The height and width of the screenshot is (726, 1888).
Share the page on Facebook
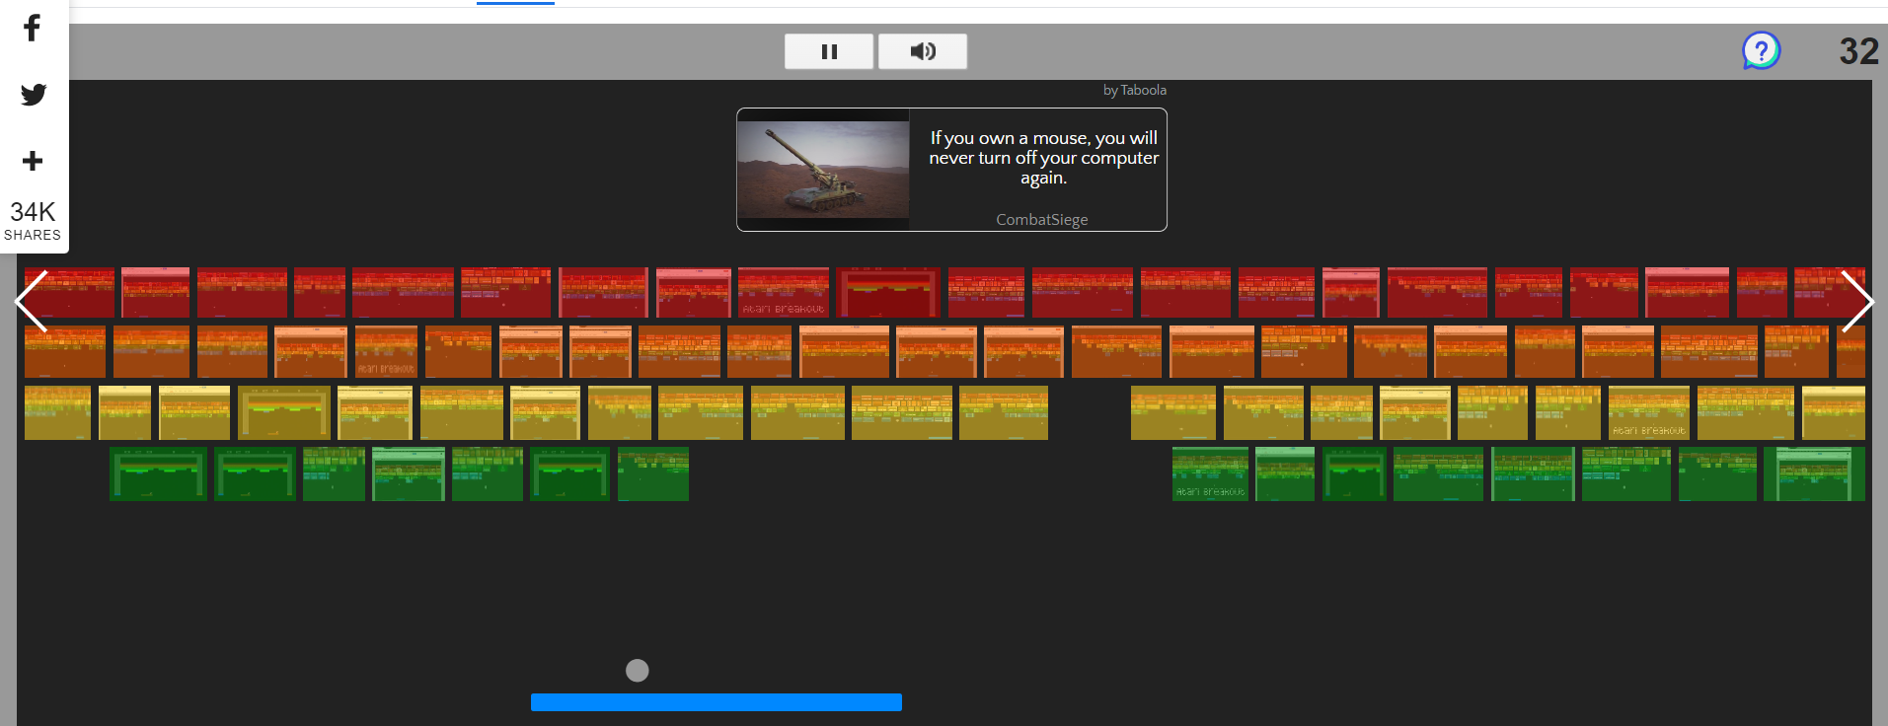tap(32, 28)
